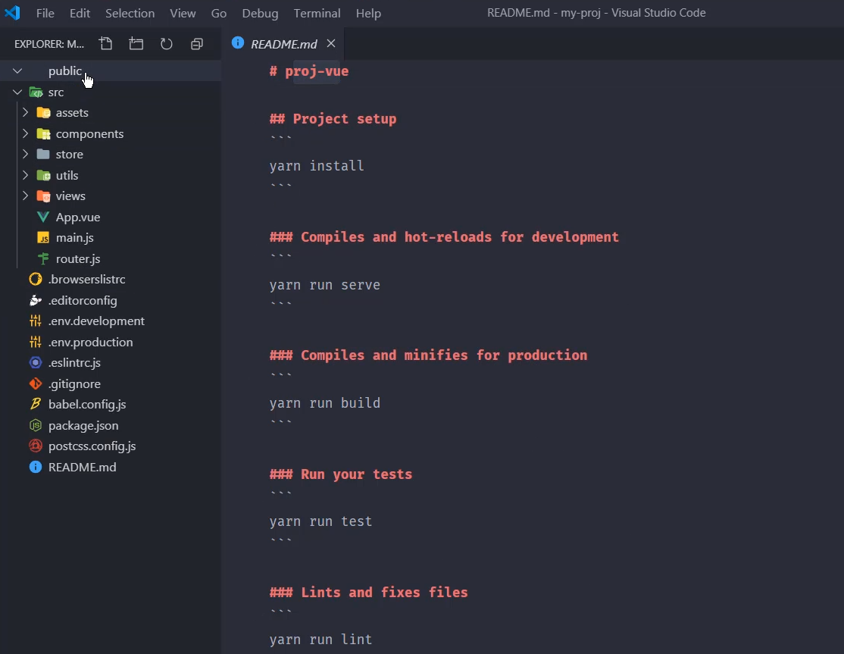
Task: Click the '## Project setup' heading line
Action: click(333, 118)
